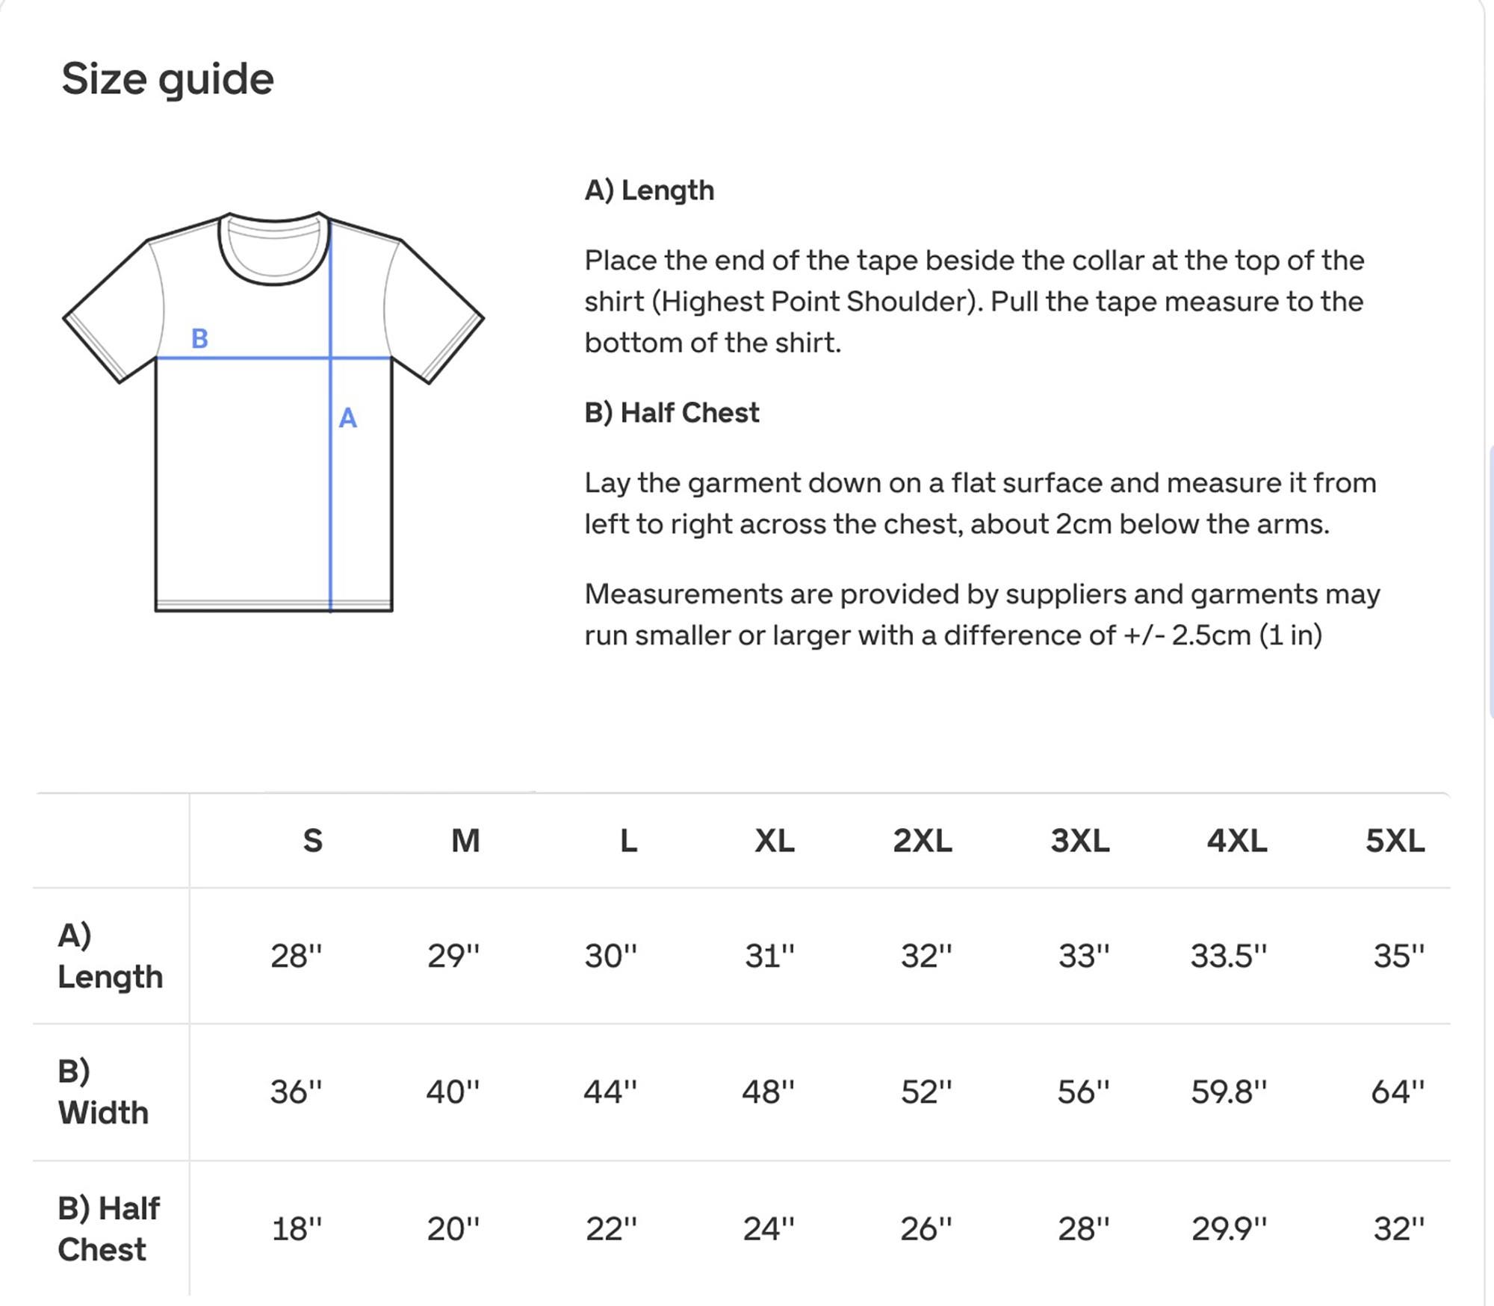Click the 33.5" length value for 4XL

tap(1229, 956)
